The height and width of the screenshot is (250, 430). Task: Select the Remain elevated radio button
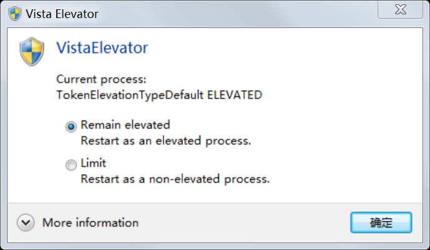coord(71,126)
